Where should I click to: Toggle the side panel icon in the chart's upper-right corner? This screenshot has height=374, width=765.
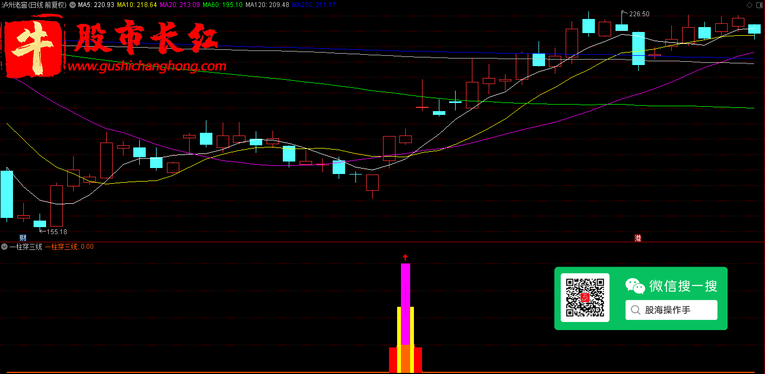[758, 5]
